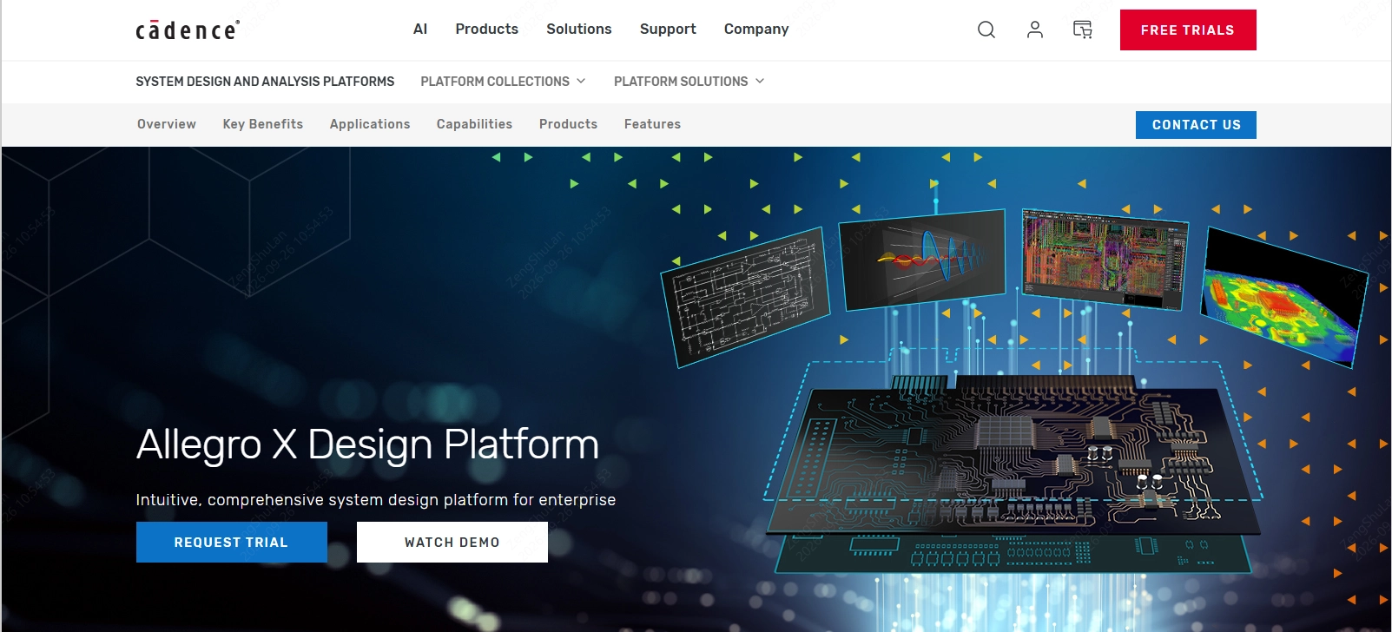This screenshot has height=632, width=1392.
Task: Click the FREE TRIALS button
Action: tap(1188, 30)
